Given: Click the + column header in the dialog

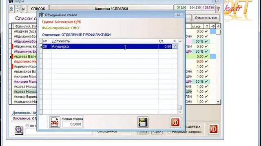Looking at the screenshot, I should click(x=175, y=41).
